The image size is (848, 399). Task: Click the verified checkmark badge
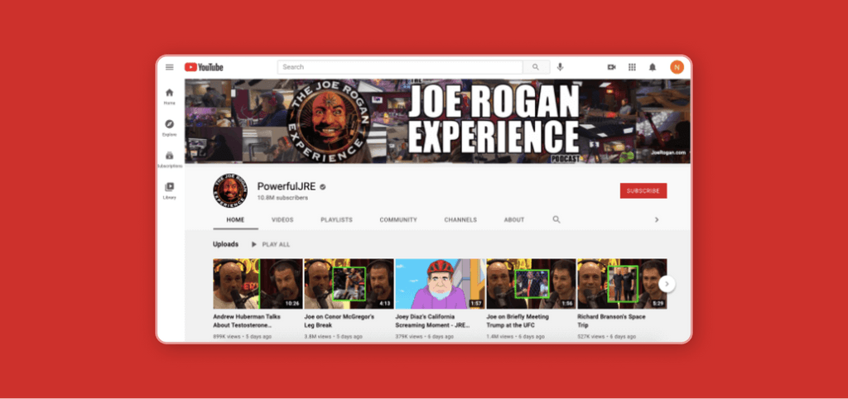point(323,186)
